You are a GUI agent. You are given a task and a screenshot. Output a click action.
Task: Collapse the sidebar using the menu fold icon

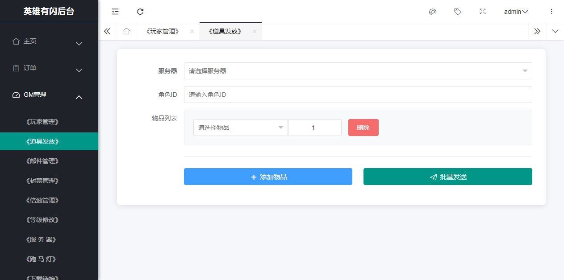[115, 12]
